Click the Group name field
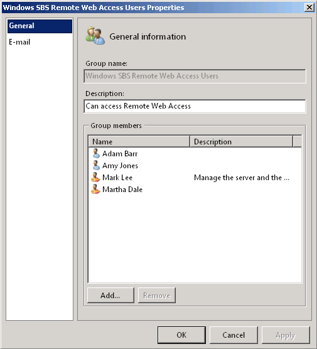 click(x=195, y=76)
